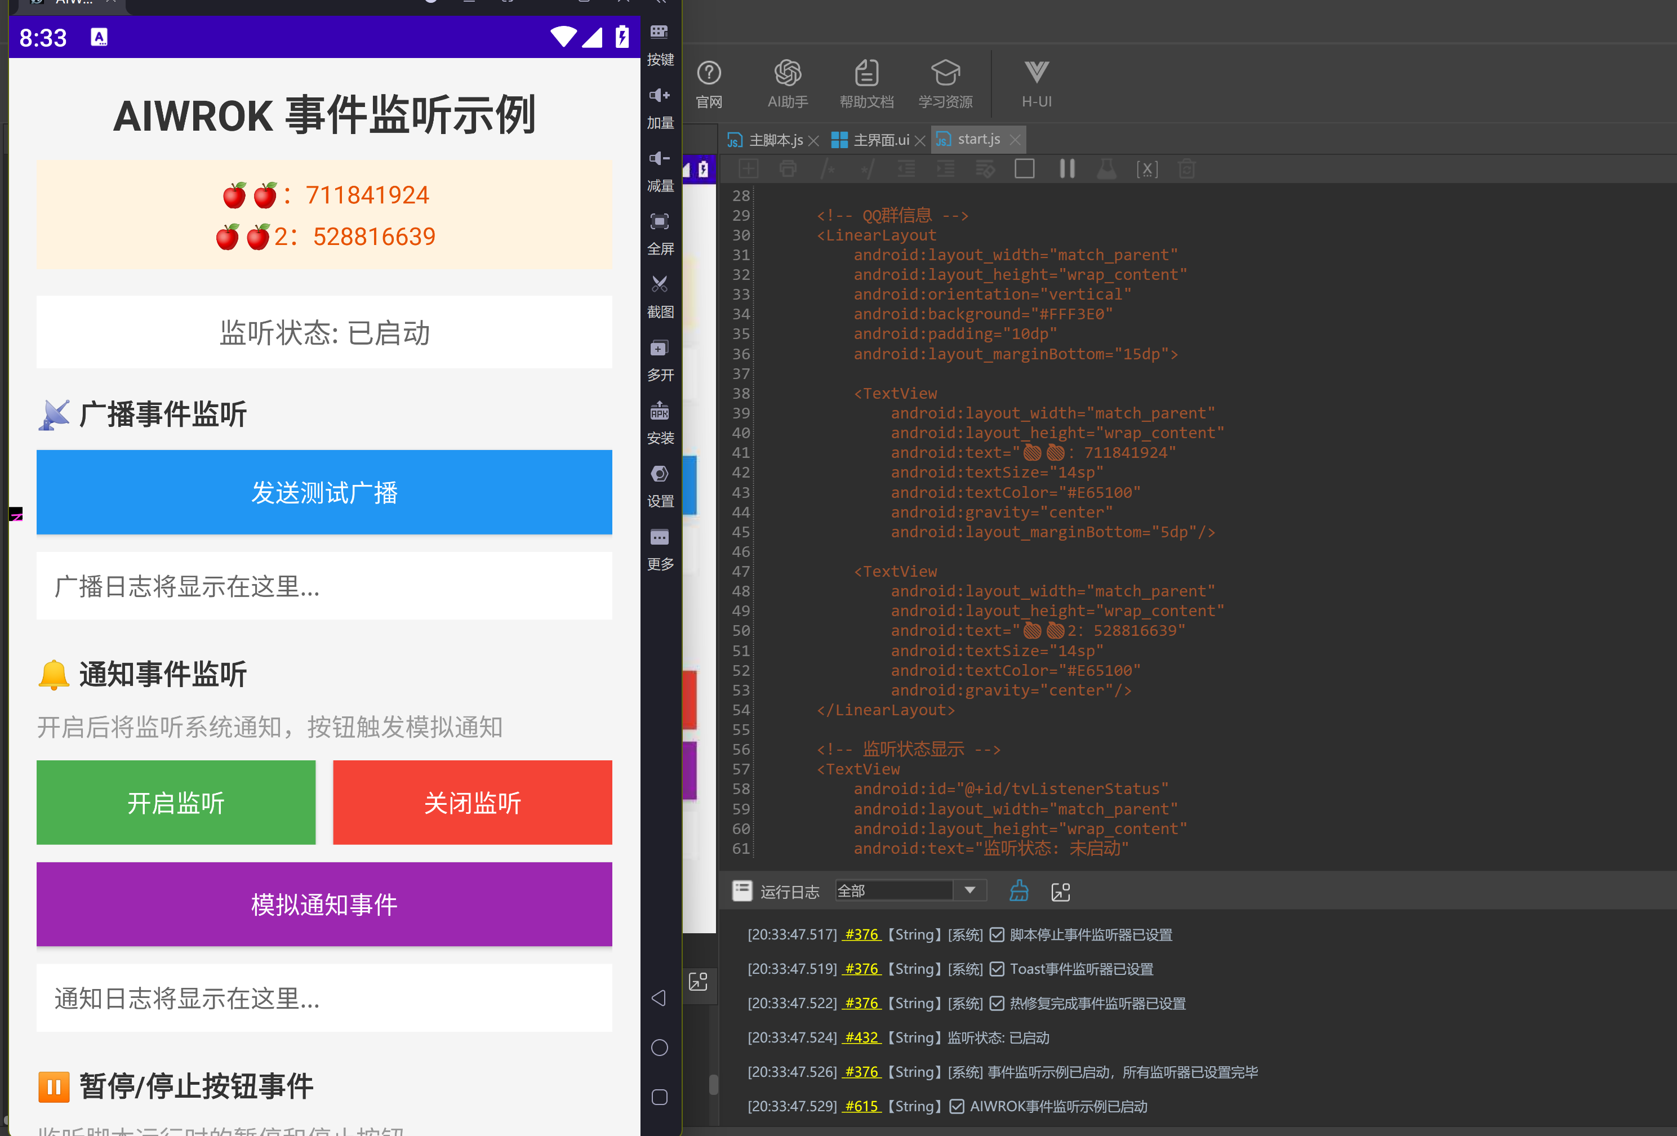Open the H-UI tool
1677x1136 pixels.
coord(1036,84)
